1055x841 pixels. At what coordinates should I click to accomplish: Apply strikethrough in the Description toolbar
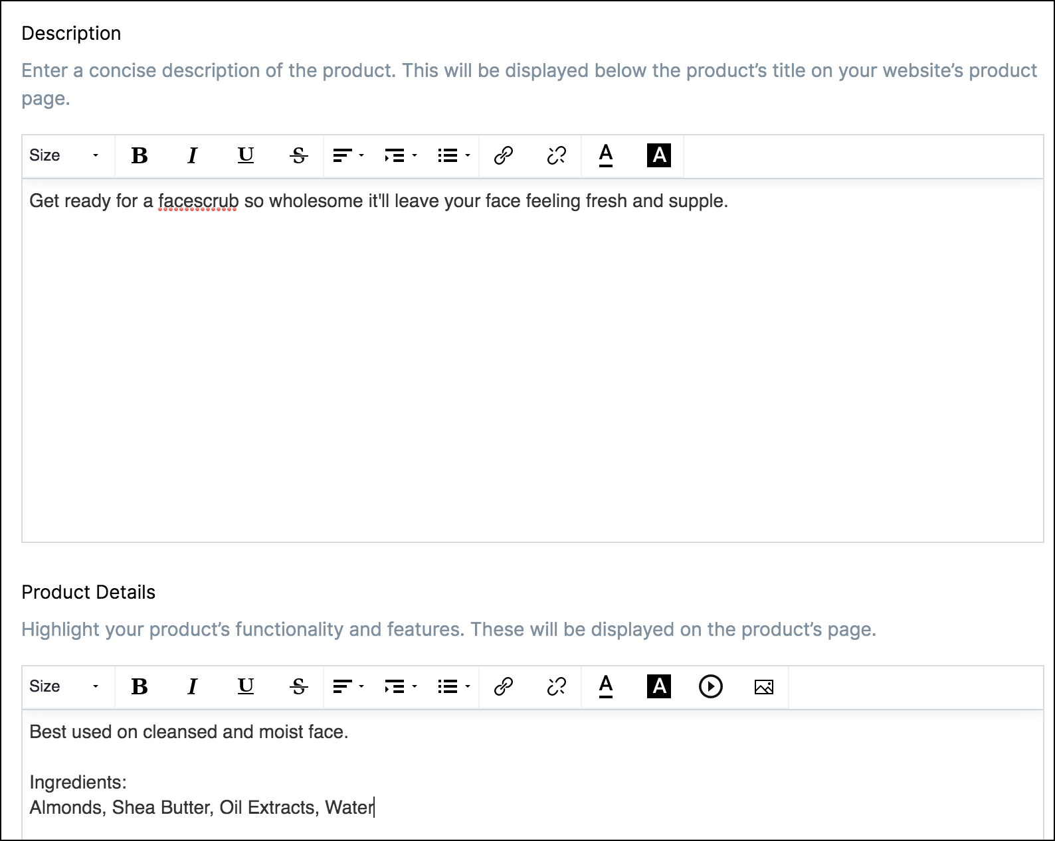tap(299, 155)
